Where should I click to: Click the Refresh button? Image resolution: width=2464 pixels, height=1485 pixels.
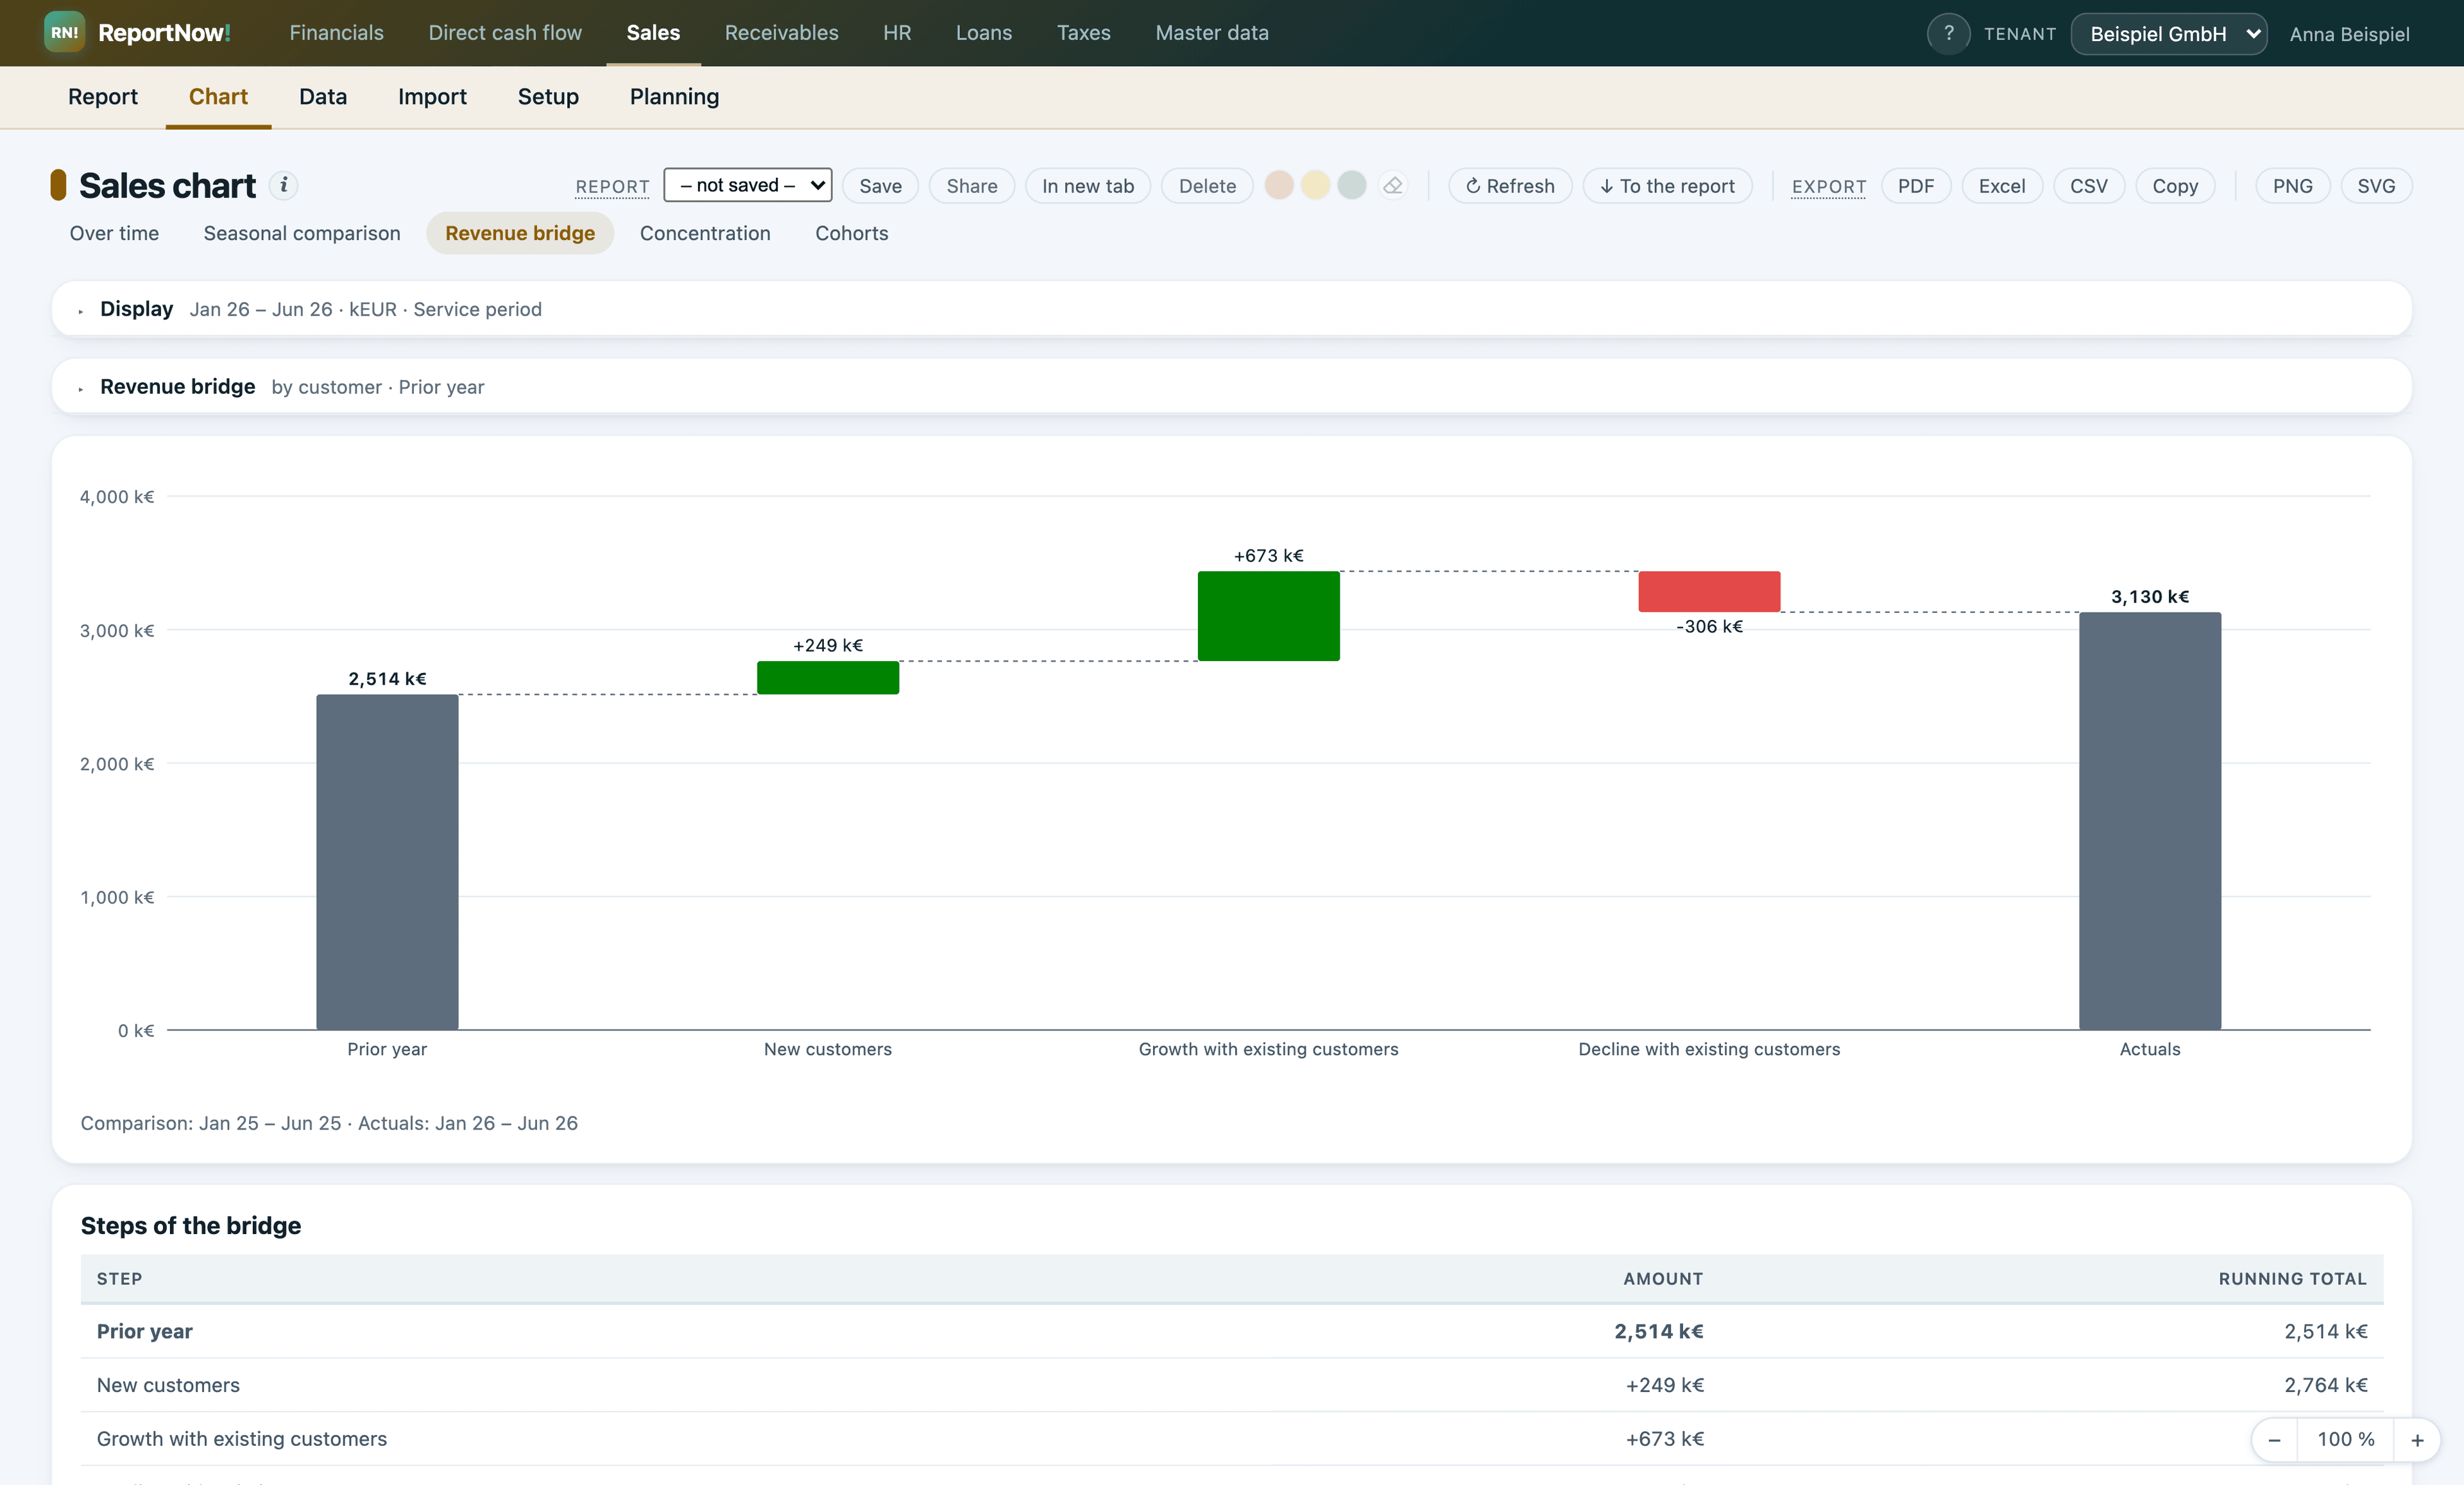pos(1510,186)
